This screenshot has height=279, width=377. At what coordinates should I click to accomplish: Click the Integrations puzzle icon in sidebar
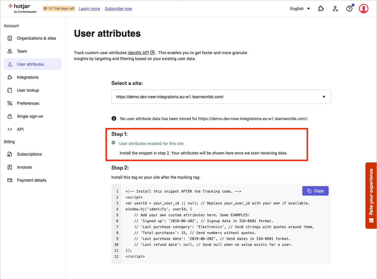[x=10, y=77]
